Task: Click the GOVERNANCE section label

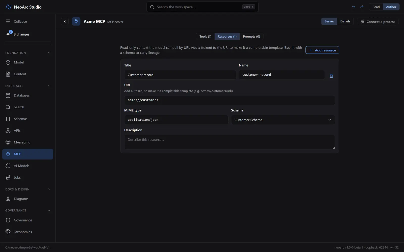Action: click(16, 210)
